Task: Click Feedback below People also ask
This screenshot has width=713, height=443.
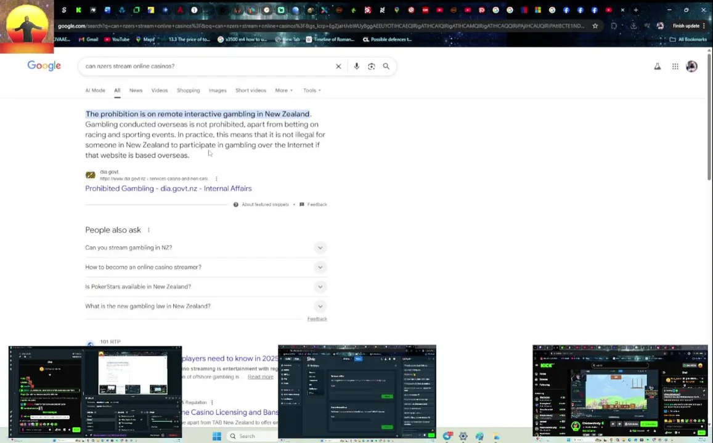Action: pos(317,319)
